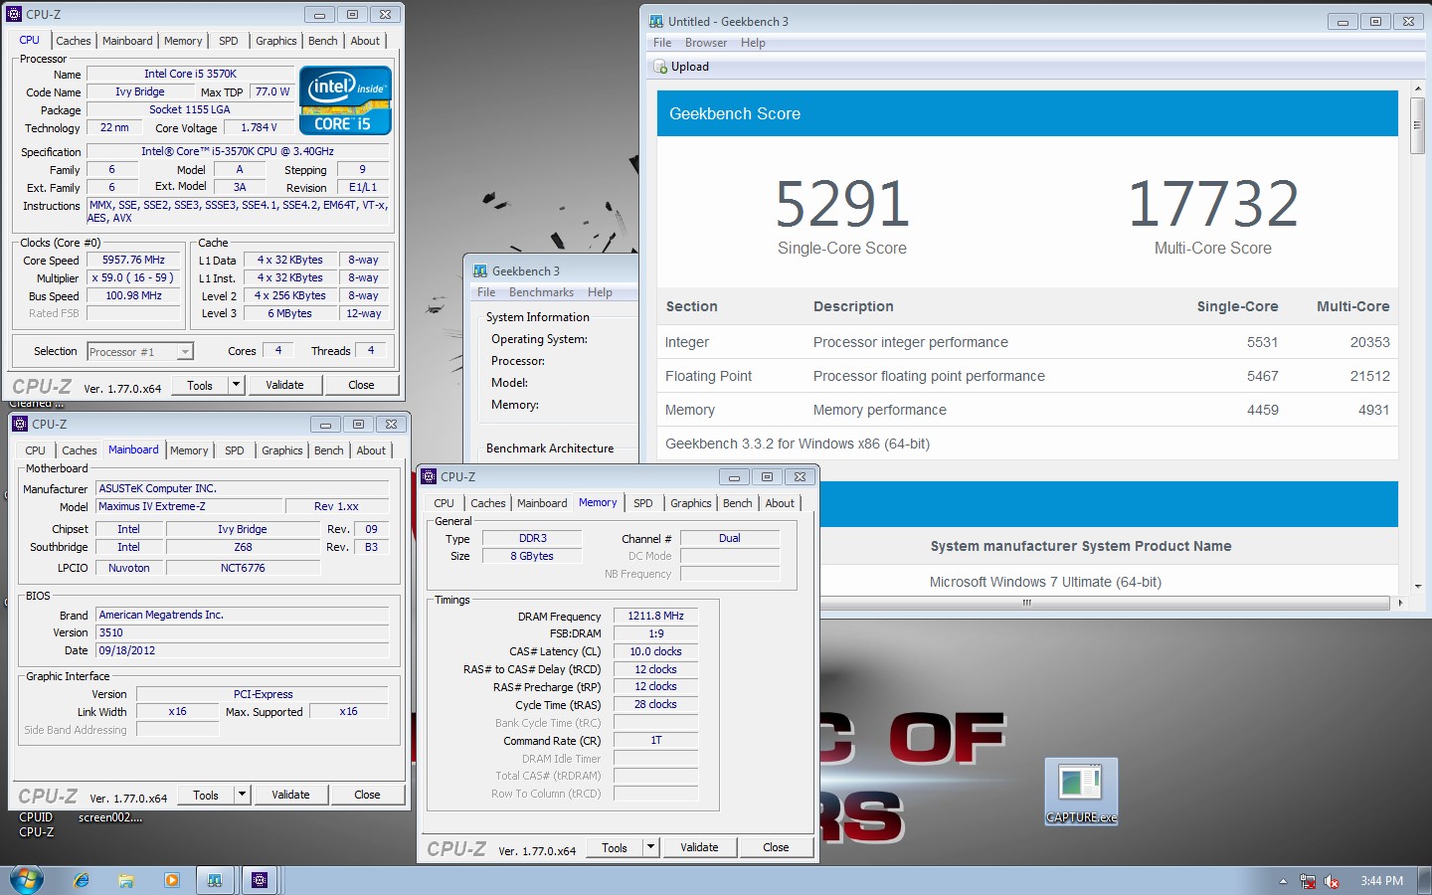Minimize the CPU-Z Memory window
Image resolution: width=1432 pixels, height=895 pixels.
(x=734, y=476)
